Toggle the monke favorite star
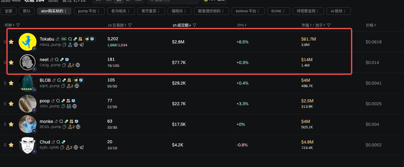Image resolution: width=404 pixels, height=167 pixels. pos(11,124)
